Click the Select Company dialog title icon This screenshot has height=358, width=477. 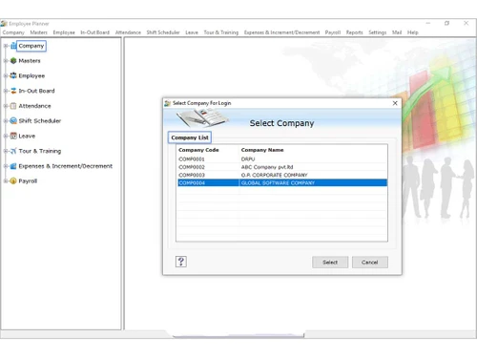(168, 103)
